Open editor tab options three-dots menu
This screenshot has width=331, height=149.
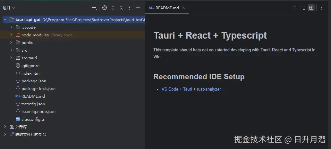pyautogui.click(x=322, y=8)
